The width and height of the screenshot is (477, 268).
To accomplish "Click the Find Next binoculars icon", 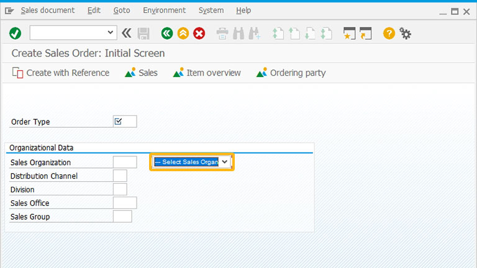I will (x=255, y=33).
